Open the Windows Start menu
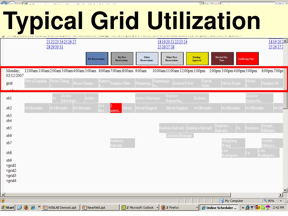Image resolution: width=288 pixels, height=216 pixels. [8, 208]
